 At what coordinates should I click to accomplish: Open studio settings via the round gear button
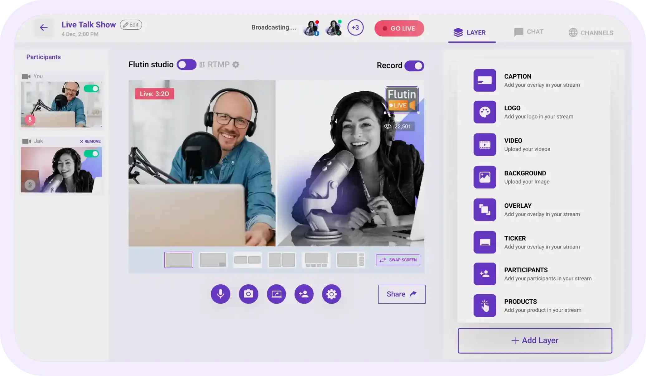[331, 294]
